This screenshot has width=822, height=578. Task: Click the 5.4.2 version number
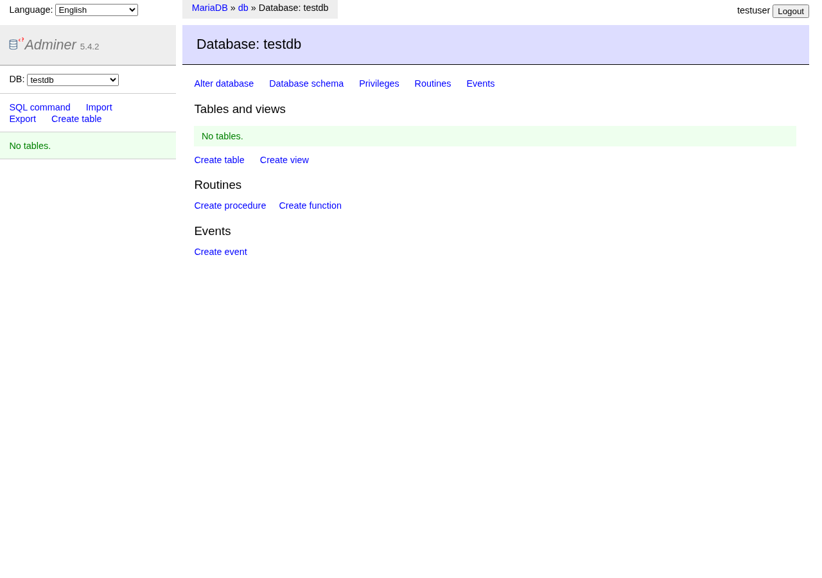(x=90, y=47)
